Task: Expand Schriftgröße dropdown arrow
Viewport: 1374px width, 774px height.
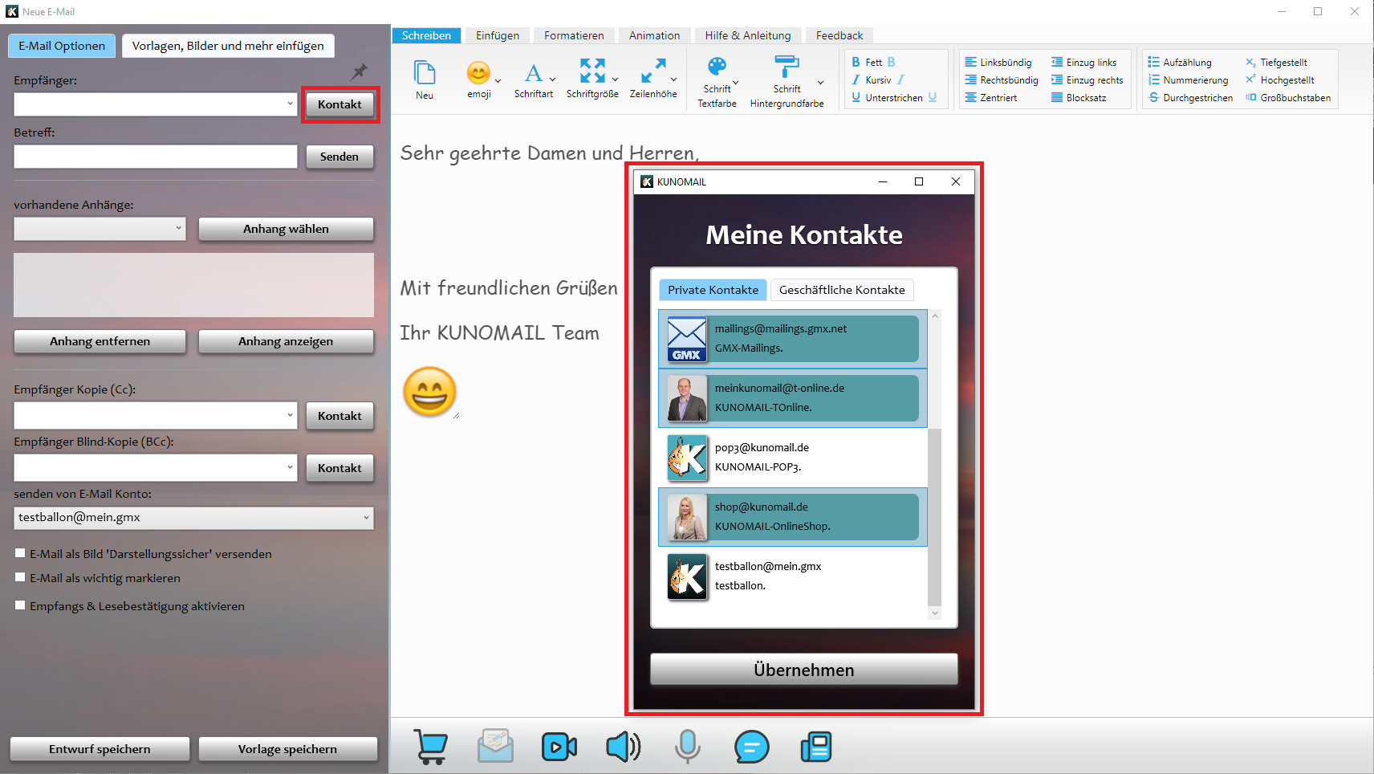Action: (615, 79)
